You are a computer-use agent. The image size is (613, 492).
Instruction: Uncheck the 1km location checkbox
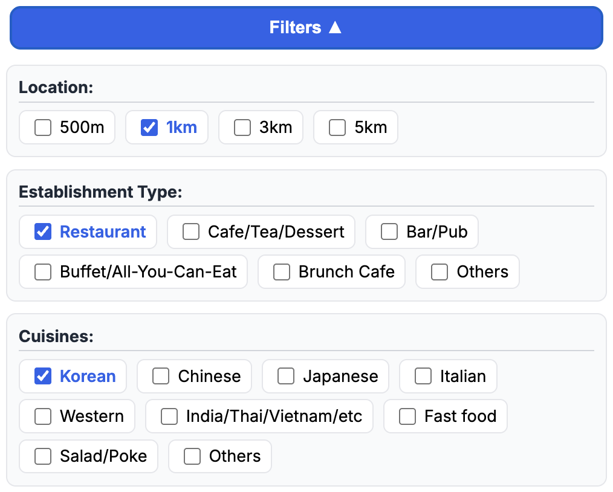(149, 128)
